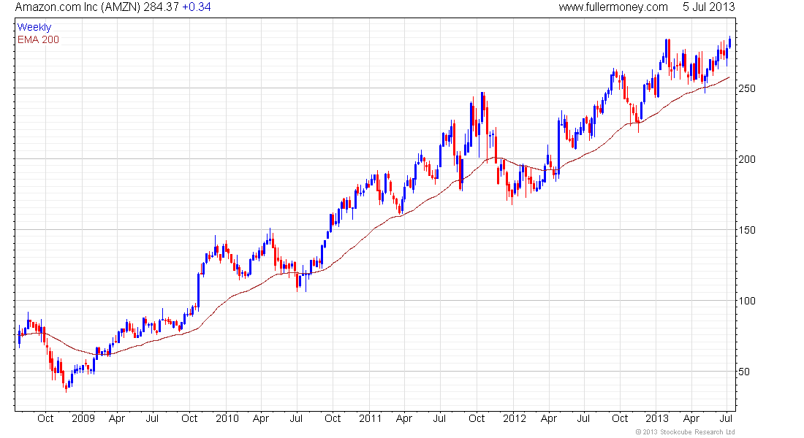This screenshot has width=804, height=438.
Task: Click the 150 price axis label
Action: point(746,230)
